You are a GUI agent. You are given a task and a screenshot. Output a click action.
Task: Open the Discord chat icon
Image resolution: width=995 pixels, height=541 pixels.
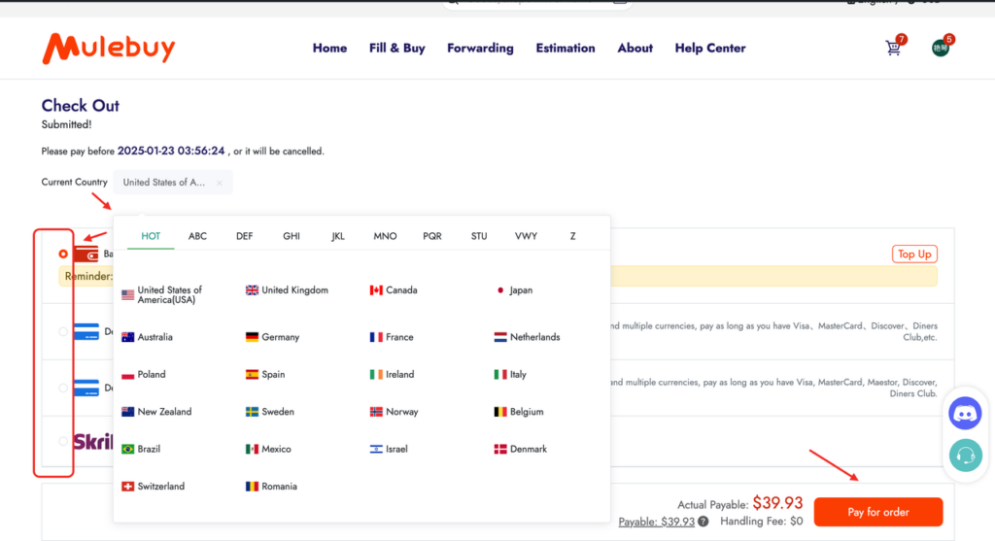[965, 414]
